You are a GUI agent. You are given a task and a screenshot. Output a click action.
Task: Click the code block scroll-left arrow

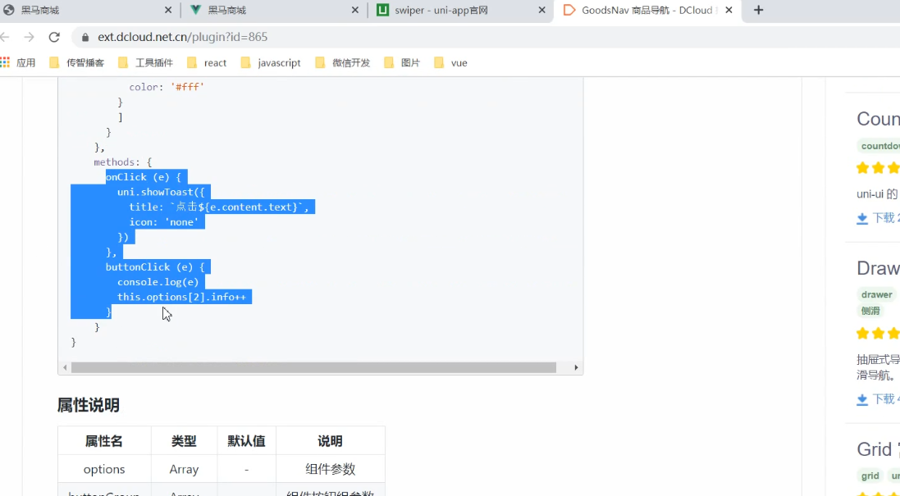pos(65,367)
